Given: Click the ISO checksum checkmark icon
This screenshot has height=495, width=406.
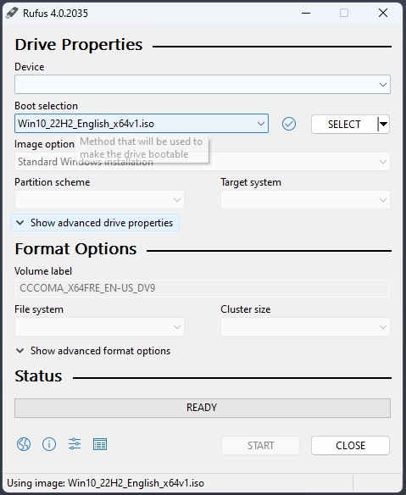Looking at the screenshot, I should tap(289, 124).
